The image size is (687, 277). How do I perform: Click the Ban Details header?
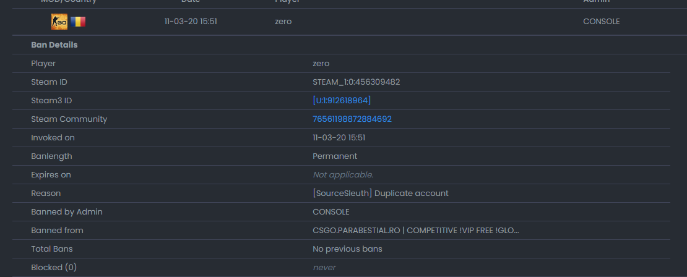coord(54,45)
